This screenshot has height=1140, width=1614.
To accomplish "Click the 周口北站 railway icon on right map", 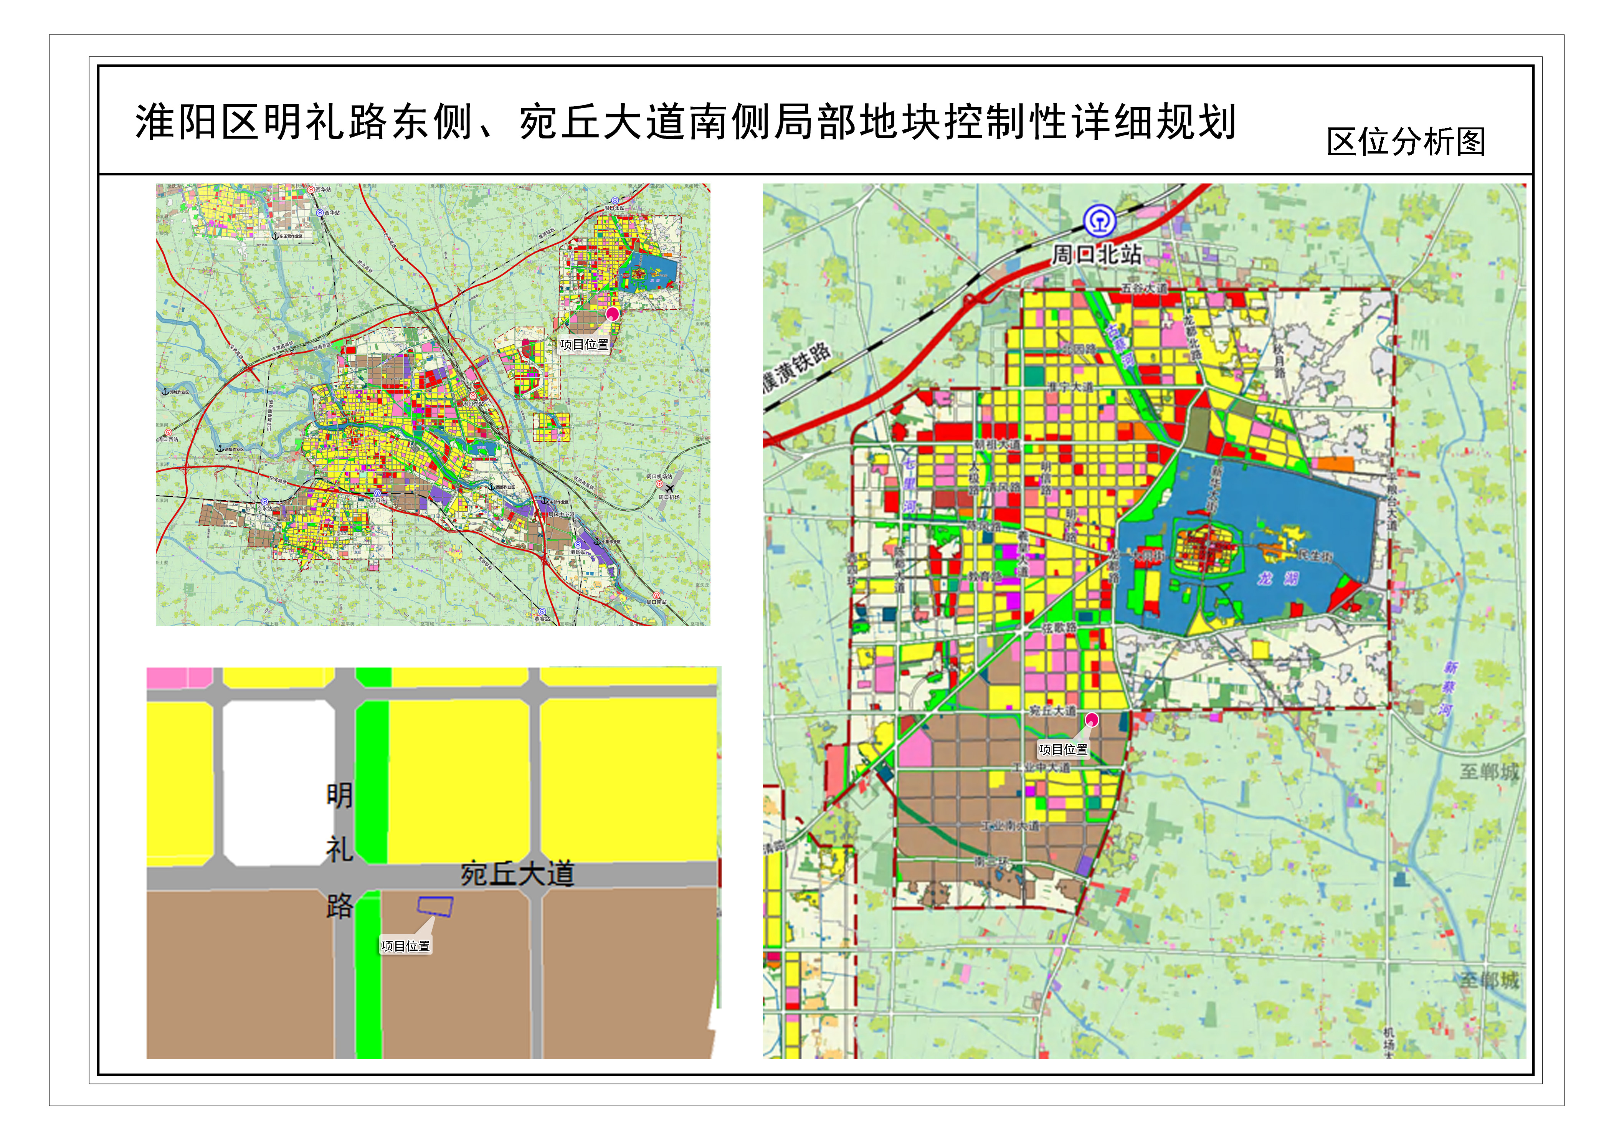I will point(1099,221).
